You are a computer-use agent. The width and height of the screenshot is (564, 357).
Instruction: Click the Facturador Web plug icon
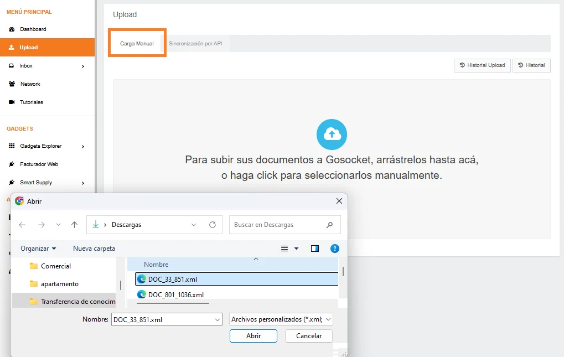pyautogui.click(x=12, y=164)
